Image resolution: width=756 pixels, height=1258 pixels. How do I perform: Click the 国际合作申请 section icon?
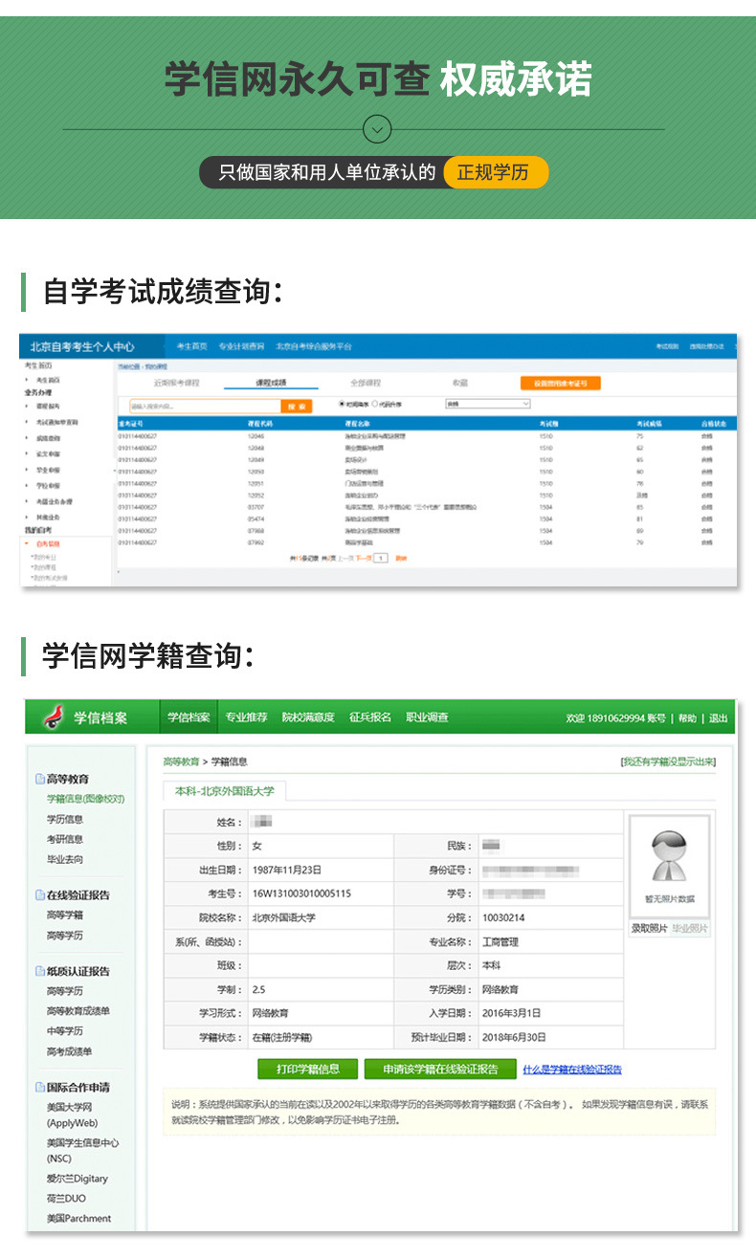click(x=40, y=1088)
